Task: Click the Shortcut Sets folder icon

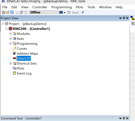Action: [15, 64]
